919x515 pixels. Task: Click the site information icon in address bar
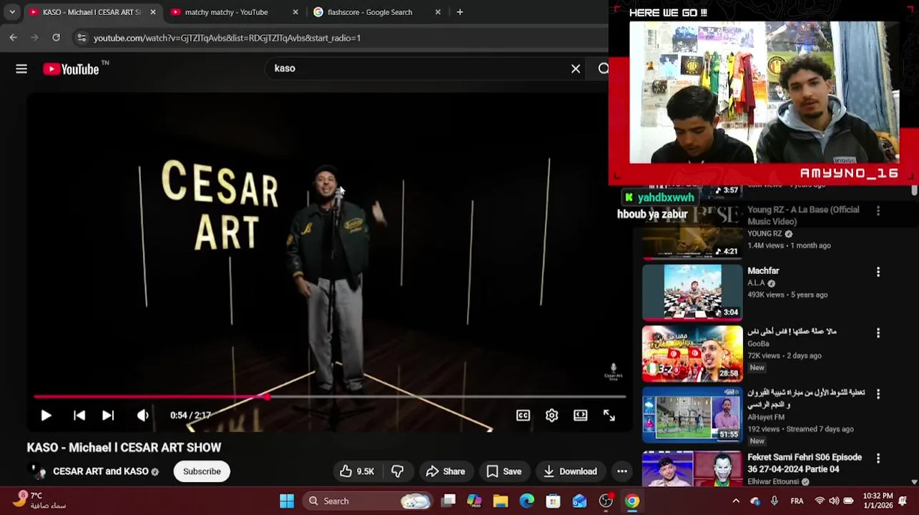(x=82, y=38)
